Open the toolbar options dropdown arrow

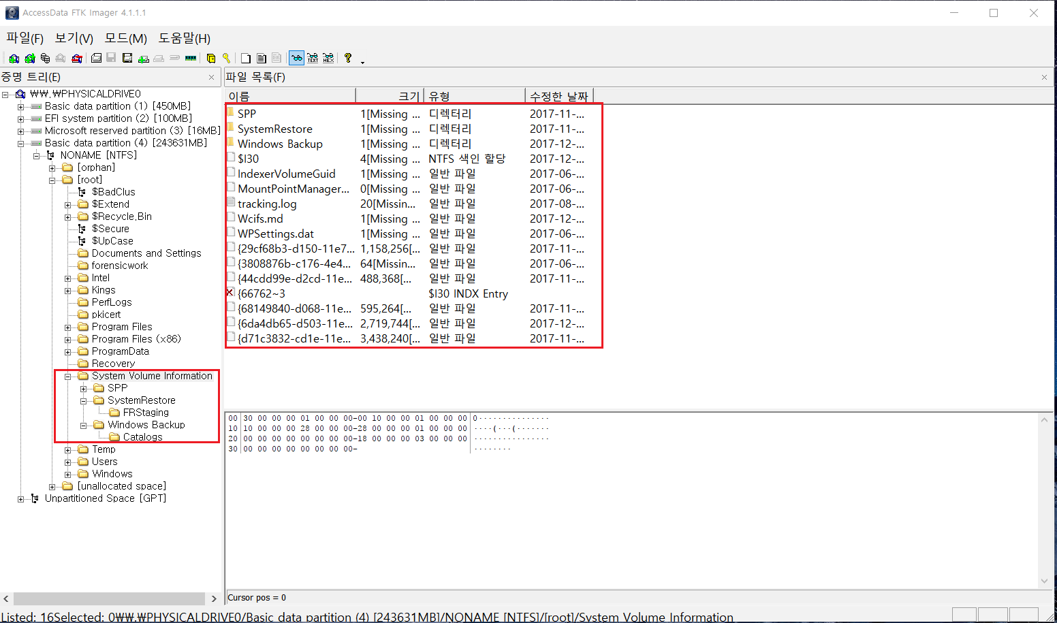point(362,61)
